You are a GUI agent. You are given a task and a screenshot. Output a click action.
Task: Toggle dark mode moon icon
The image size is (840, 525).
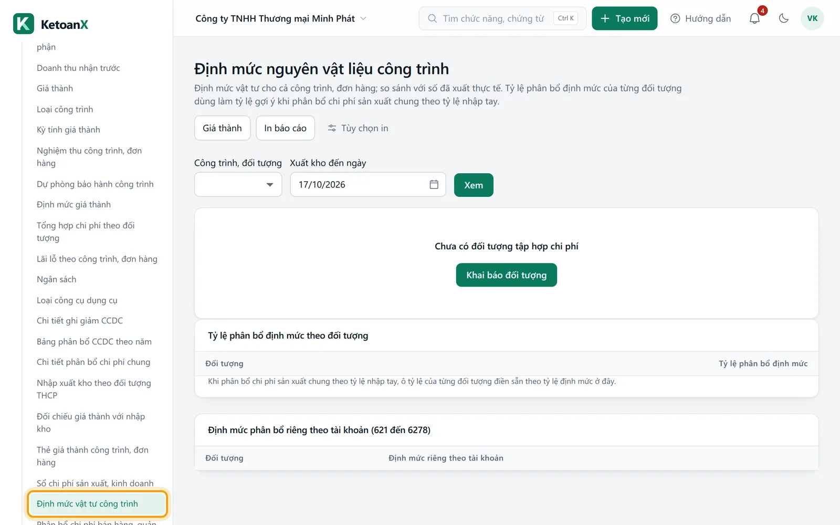pos(784,18)
